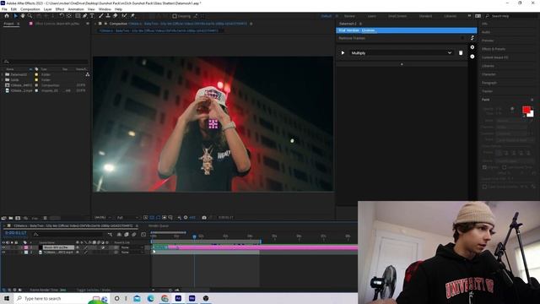
Task: Open Google Chrome from the taskbar
Action: [x=165, y=298]
